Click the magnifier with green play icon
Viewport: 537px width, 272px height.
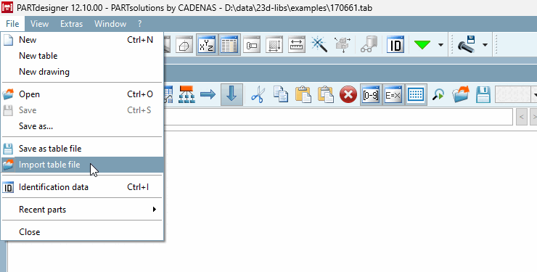tap(438, 95)
